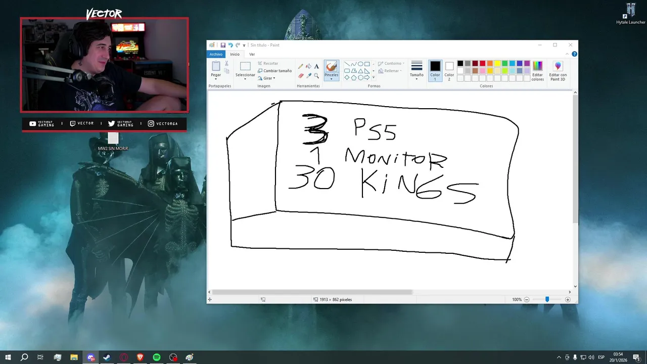Open the Windows Start menu
The image size is (647, 364).
click(x=8, y=357)
